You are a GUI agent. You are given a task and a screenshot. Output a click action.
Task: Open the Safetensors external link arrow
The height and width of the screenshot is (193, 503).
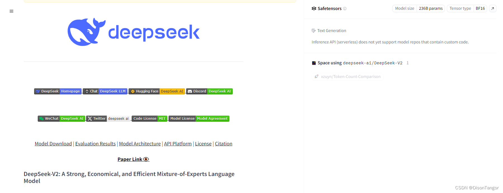pos(493,8)
